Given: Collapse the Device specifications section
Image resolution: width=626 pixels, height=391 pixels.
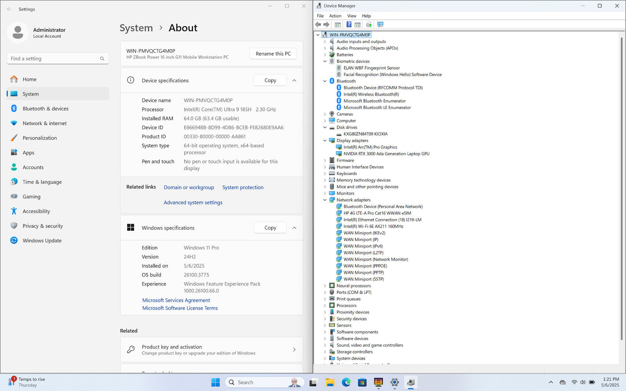Looking at the screenshot, I should (x=294, y=80).
